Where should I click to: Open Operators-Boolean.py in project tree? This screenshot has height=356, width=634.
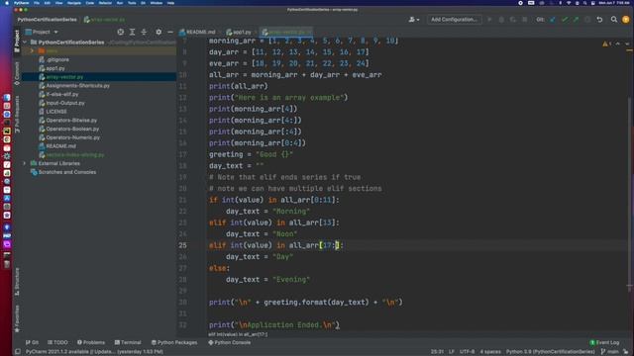[69, 130]
